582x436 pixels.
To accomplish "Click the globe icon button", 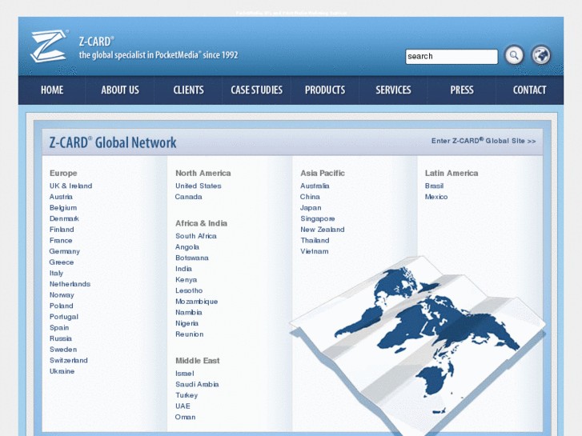I will coord(541,56).
